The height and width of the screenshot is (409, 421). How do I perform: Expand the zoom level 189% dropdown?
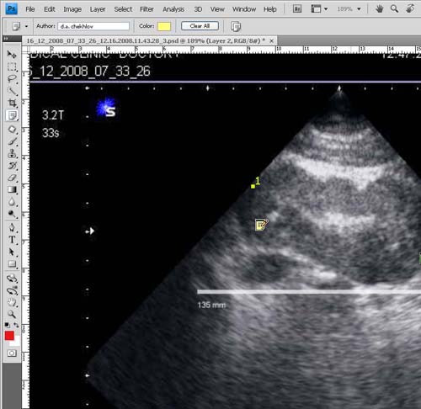pyautogui.click(x=359, y=9)
